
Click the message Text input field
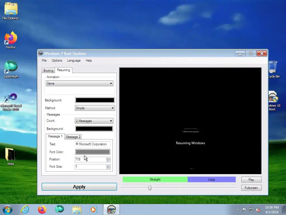point(93,144)
